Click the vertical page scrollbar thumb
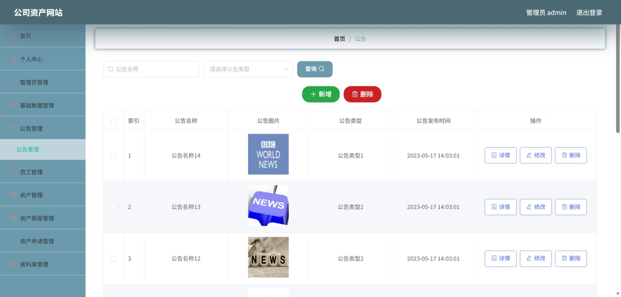The image size is (621, 297). [x=618, y=79]
